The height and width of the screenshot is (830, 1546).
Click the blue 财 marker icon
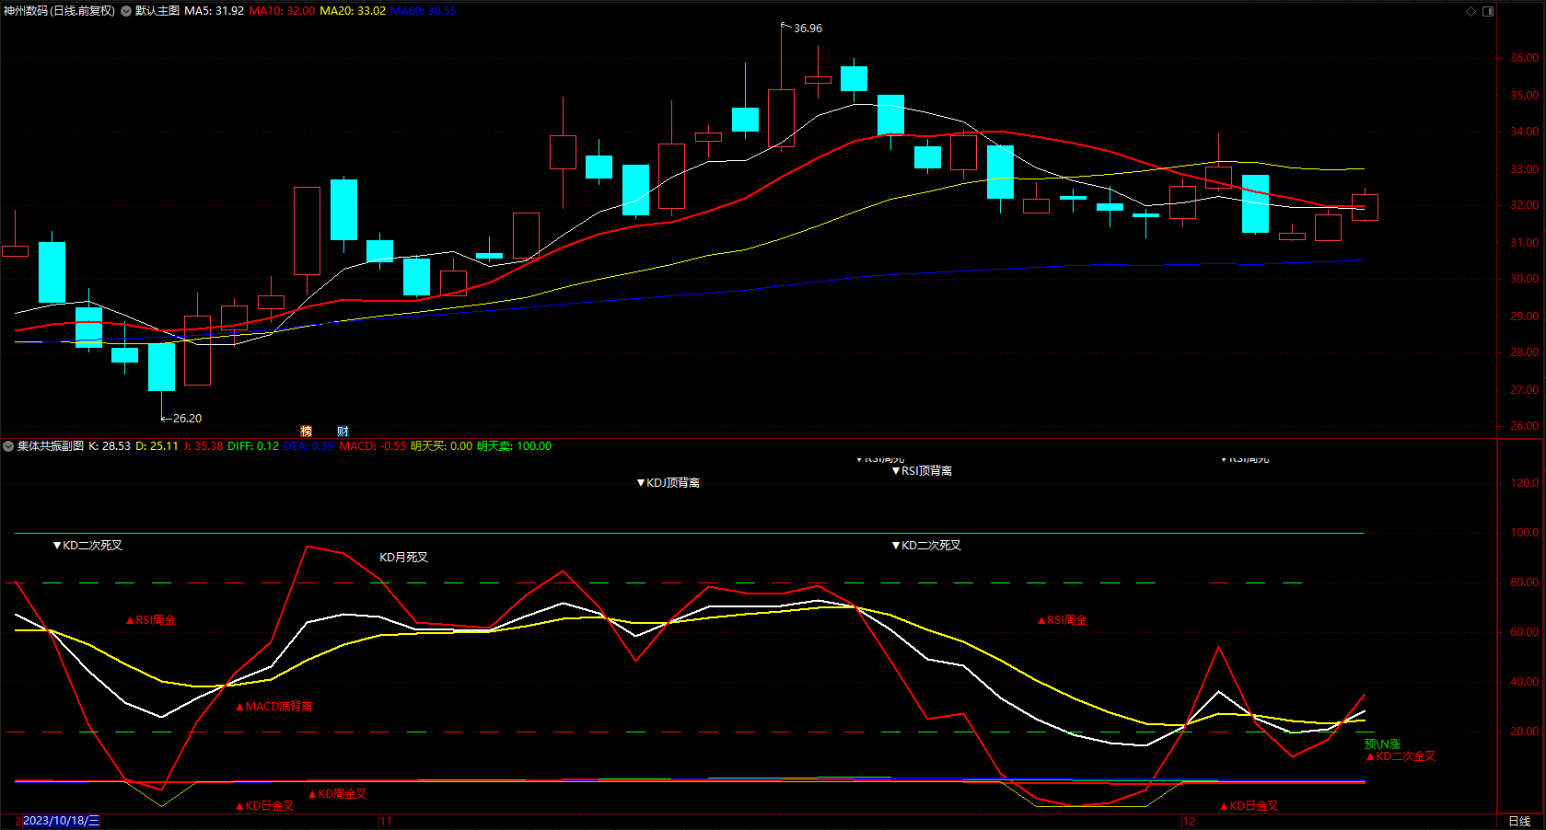tap(343, 432)
